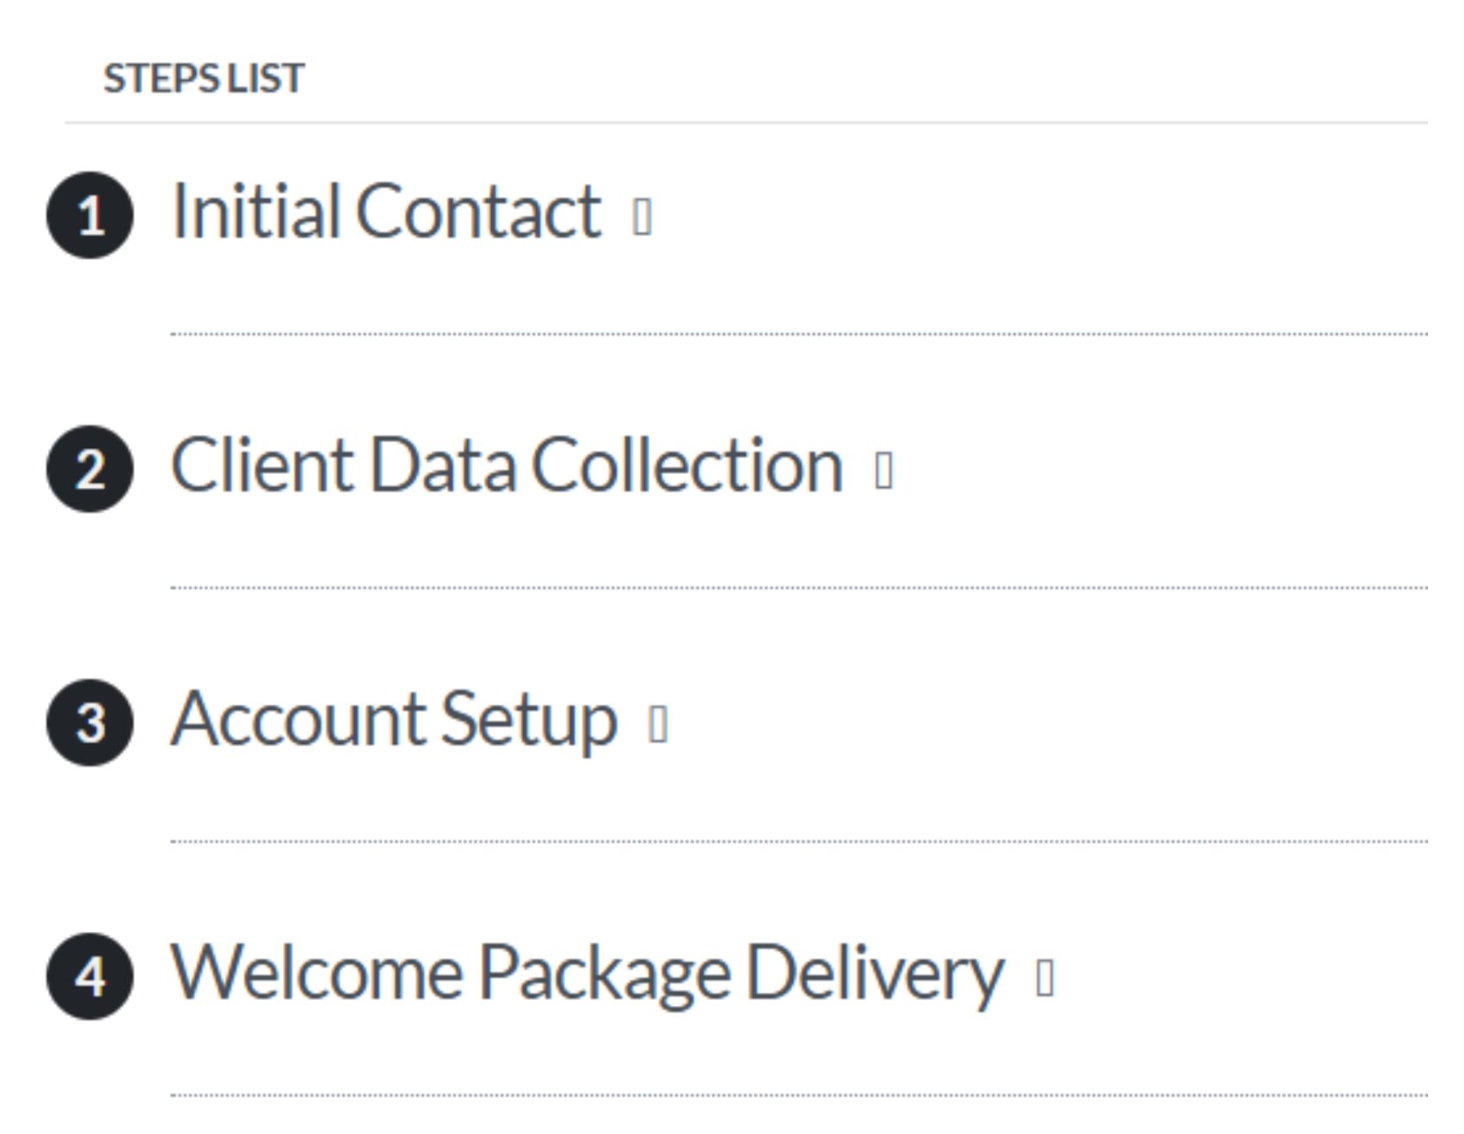Select the step 2 number badge
The image size is (1464, 1134).
(89, 469)
